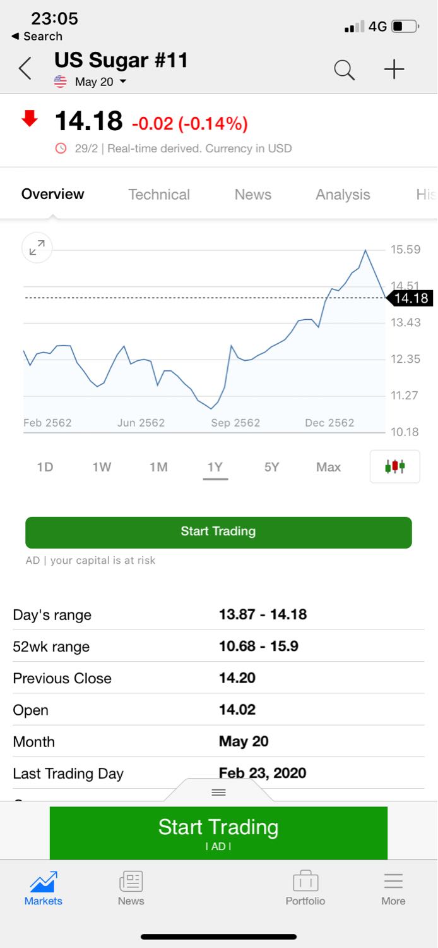Open search with magnifier icon

coord(344,70)
